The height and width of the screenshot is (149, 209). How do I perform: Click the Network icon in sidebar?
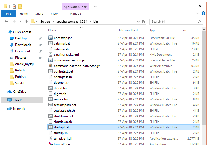click(x=10, y=109)
